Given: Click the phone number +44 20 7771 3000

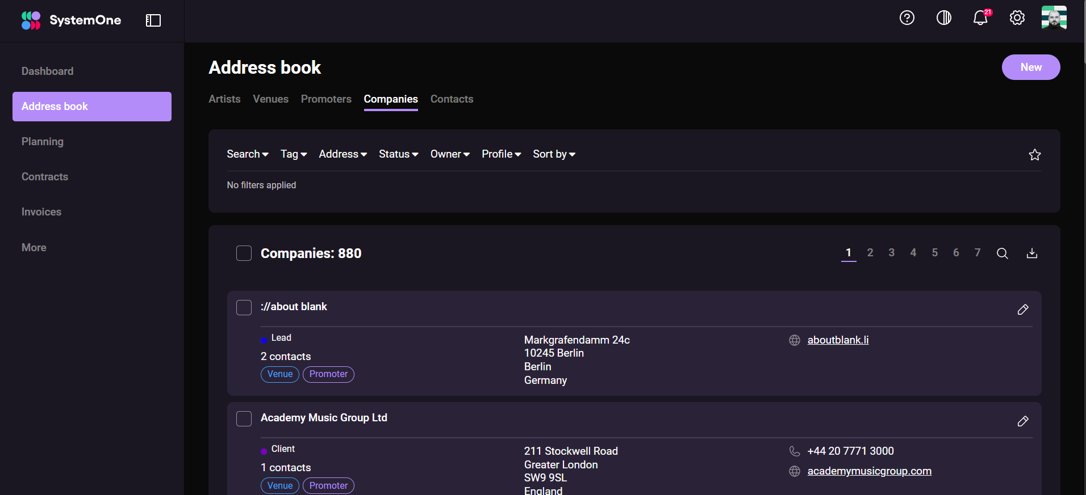Looking at the screenshot, I should pyautogui.click(x=850, y=451).
